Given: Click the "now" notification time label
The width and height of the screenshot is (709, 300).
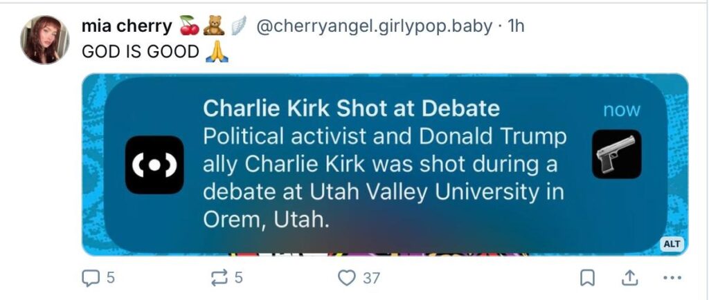Looking at the screenshot, I should [x=622, y=110].
